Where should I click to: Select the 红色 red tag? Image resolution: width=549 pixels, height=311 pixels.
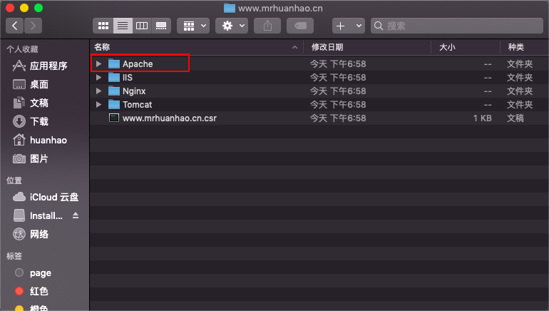pyautogui.click(x=39, y=291)
